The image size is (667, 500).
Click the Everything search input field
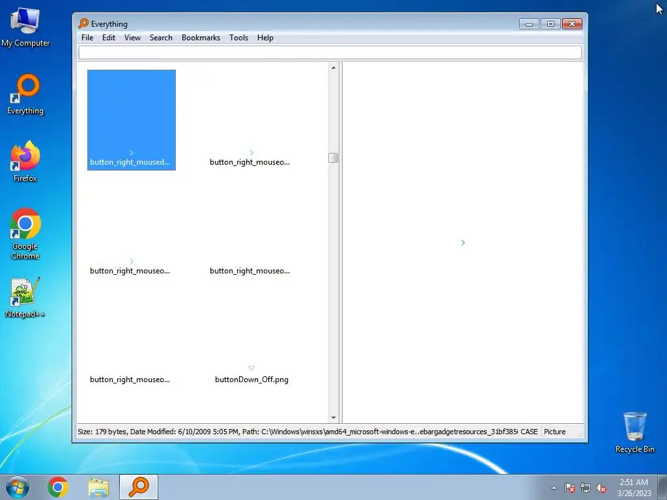[330, 52]
